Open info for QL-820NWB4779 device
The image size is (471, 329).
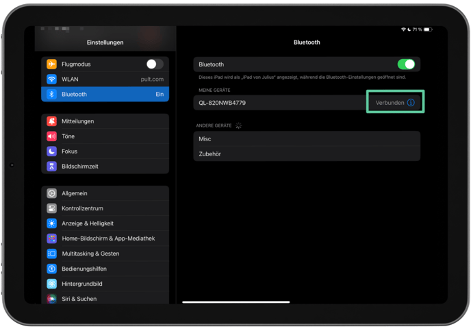(411, 103)
